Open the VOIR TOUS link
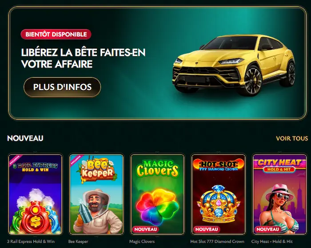Screen dimensions: 311x248 tap(292, 138)
